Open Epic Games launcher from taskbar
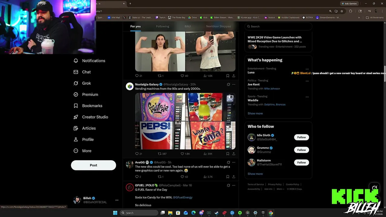The height and width of the screenshot is (217, 386). [x=263, y=213]
